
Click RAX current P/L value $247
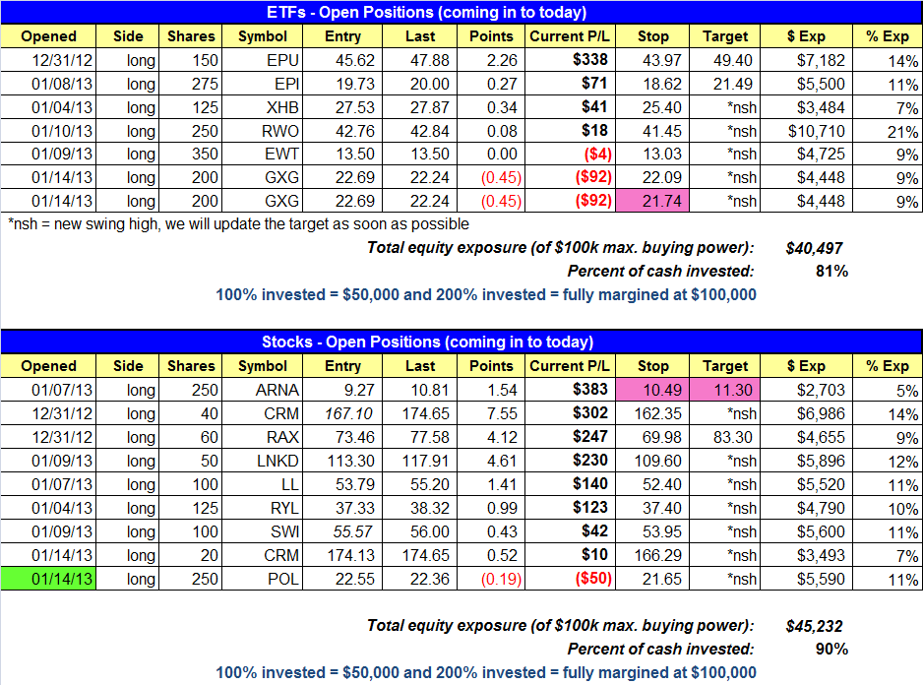pos(589,436)
